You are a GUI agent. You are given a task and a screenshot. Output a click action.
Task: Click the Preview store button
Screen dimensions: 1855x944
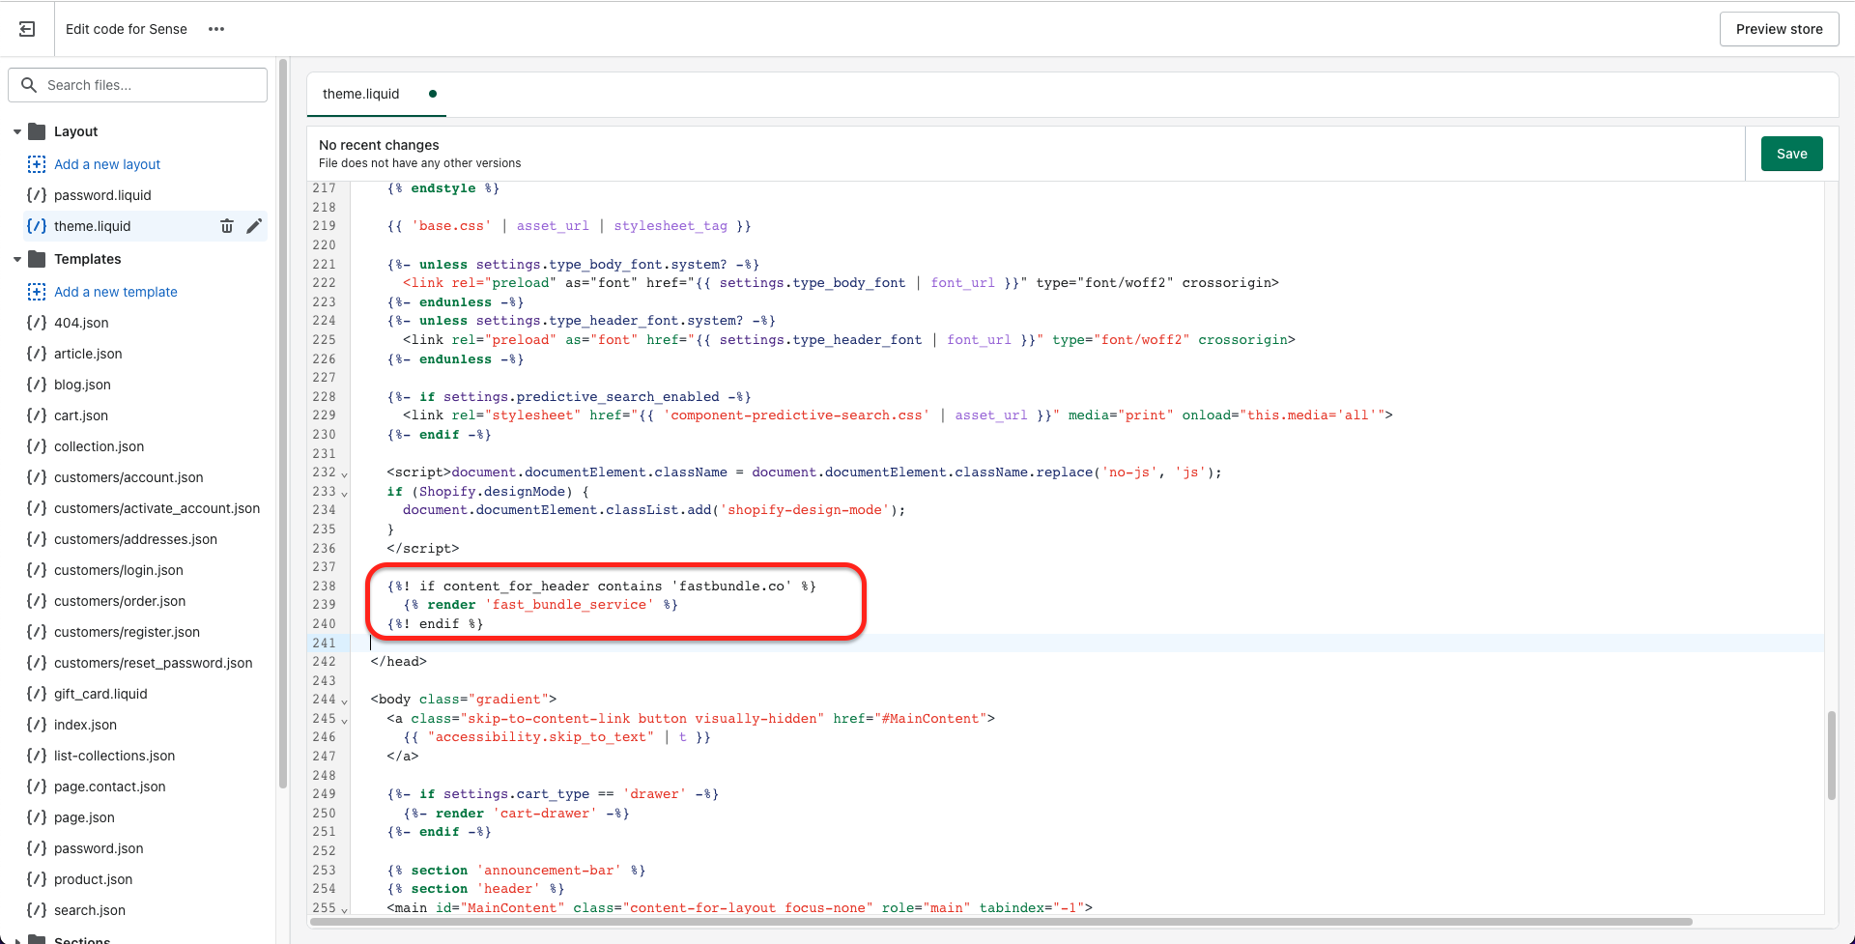[x=1779, y=29]
